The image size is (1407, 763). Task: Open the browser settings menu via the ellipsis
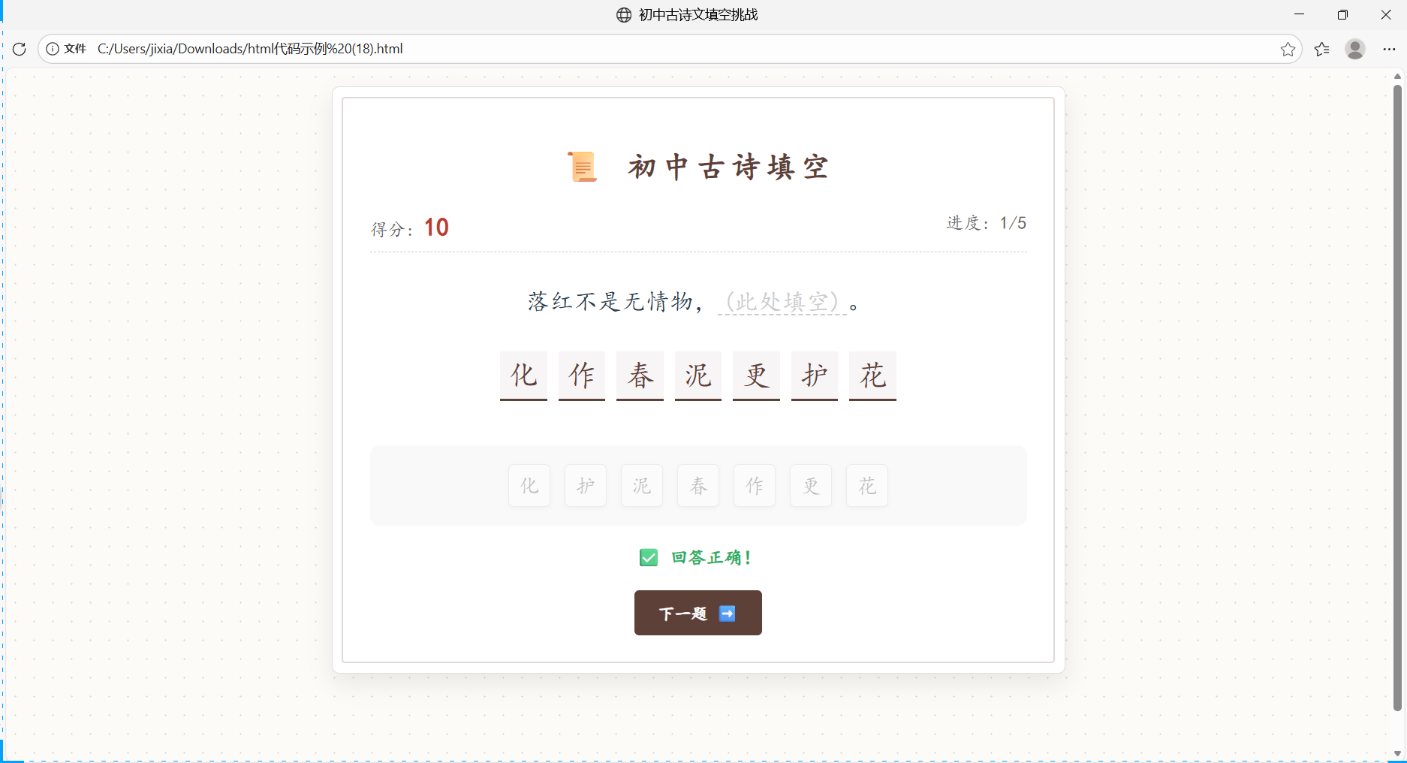[x=1388, y=49]
